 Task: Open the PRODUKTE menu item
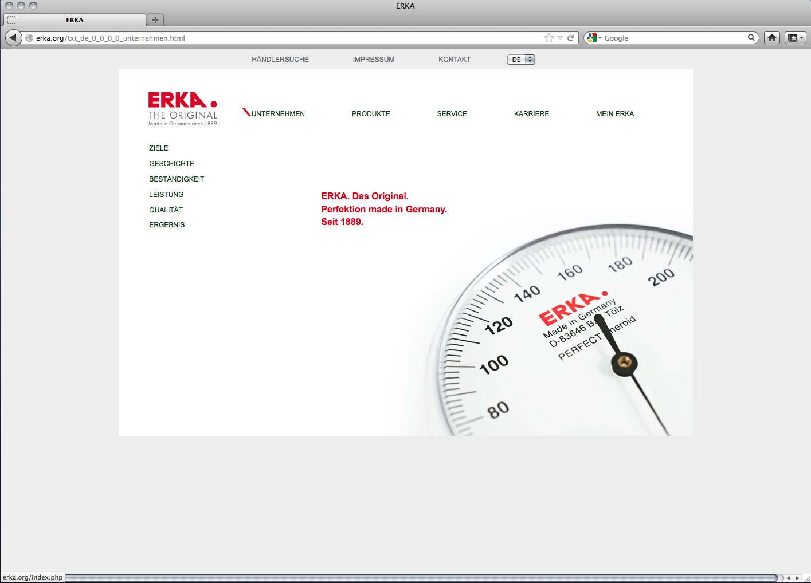(371, 114)
